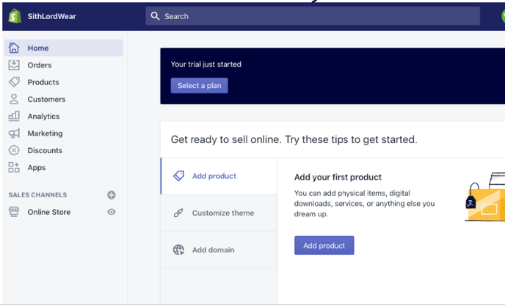Click the Products tag icon
The height and width of the screenshot is (305, 505).
[14, 82]
